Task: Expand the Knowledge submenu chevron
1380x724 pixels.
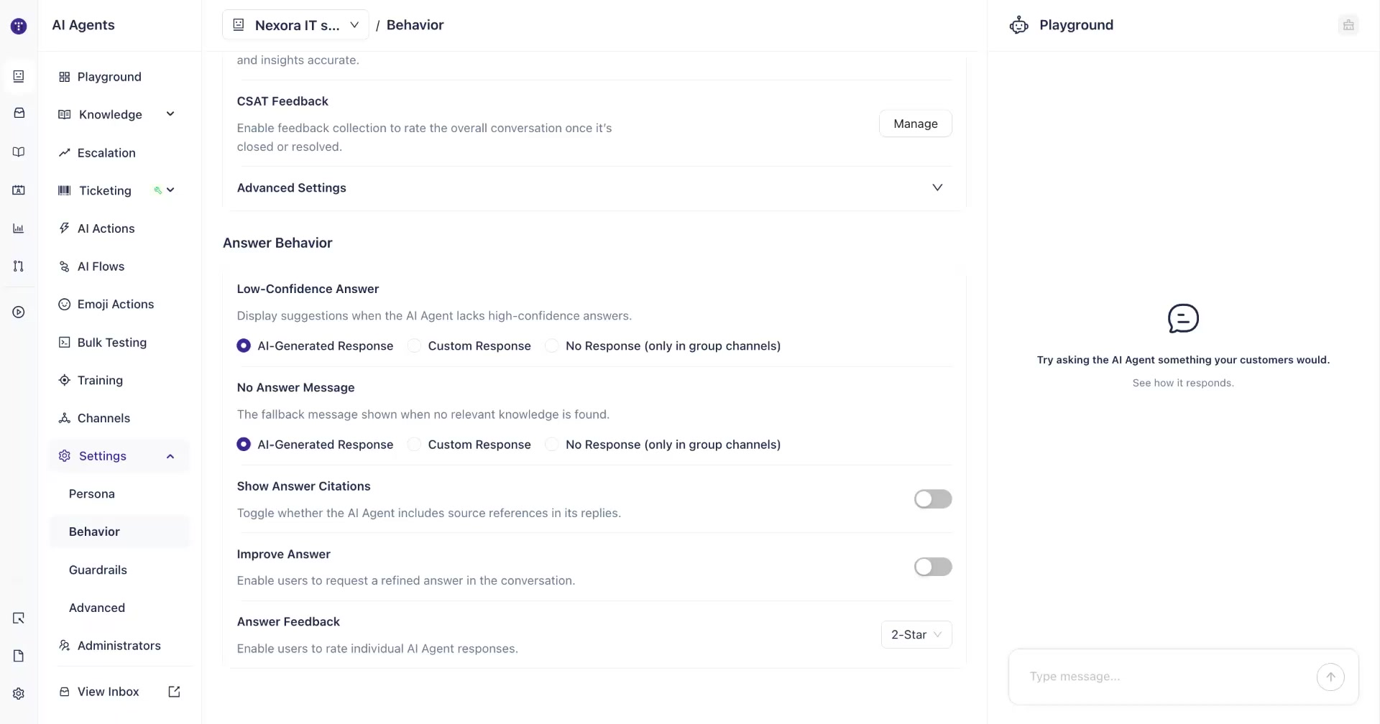Action: pyautogui.click(x=170, y=114)
